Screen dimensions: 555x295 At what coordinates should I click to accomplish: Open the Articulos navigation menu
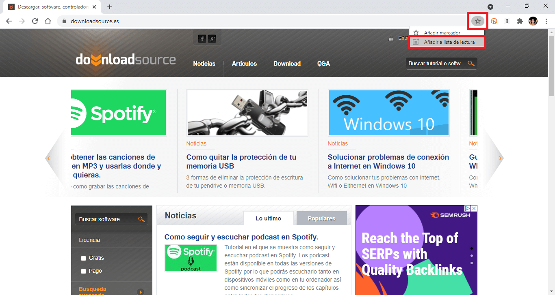(245, 64)
